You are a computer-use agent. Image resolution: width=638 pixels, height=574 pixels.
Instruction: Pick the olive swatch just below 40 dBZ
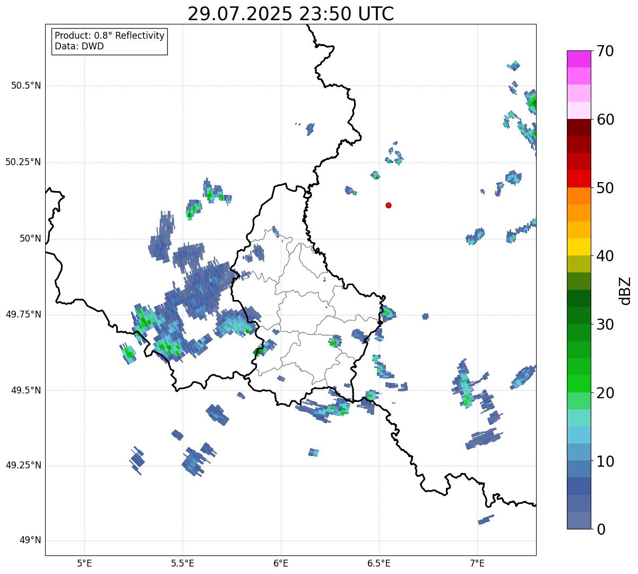(x=579, y=264)
